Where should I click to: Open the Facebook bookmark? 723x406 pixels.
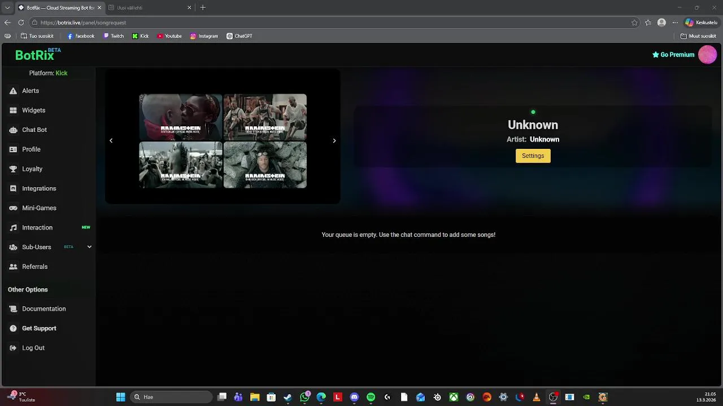[81, 36]
